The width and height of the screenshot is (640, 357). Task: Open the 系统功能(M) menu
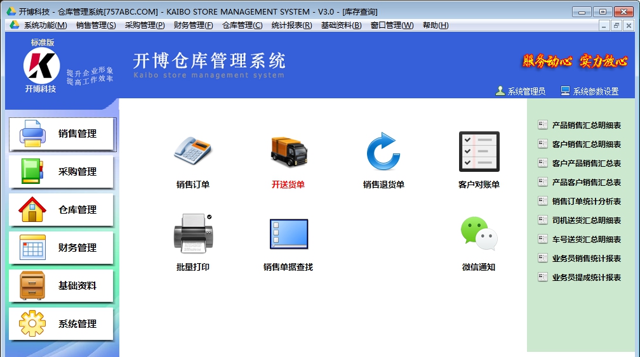[x=45, y=25]
